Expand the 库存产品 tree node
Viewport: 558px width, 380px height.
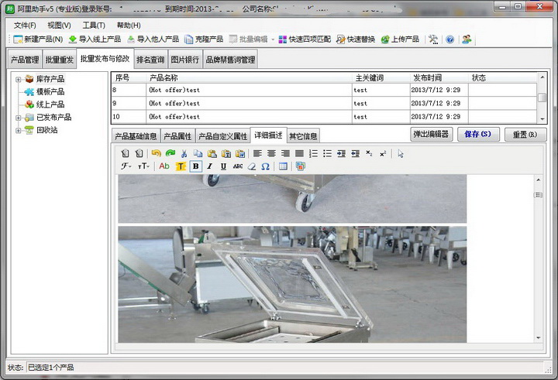18,79
